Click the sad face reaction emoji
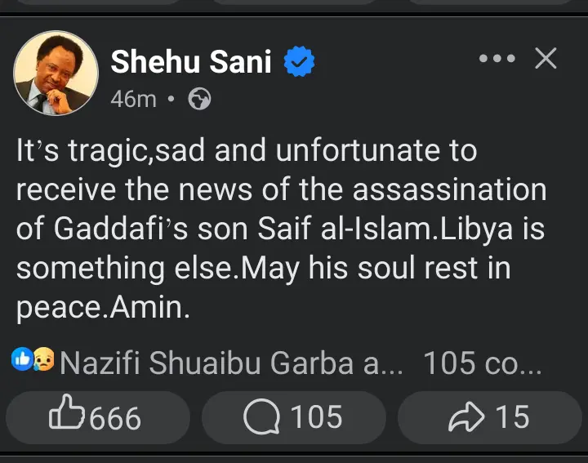Viewport: 588px width, 463px height. (x=42, y=360)
